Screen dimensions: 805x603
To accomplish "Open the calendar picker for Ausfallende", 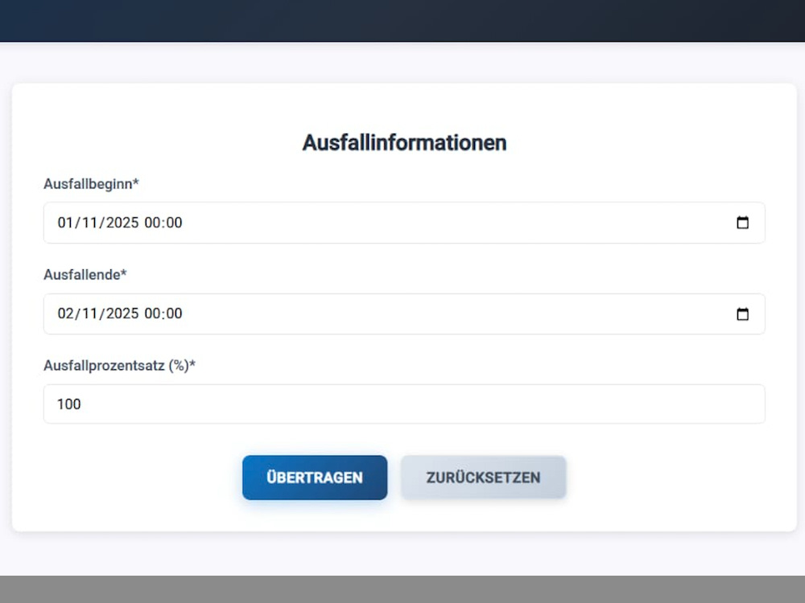I will (742, 314).
